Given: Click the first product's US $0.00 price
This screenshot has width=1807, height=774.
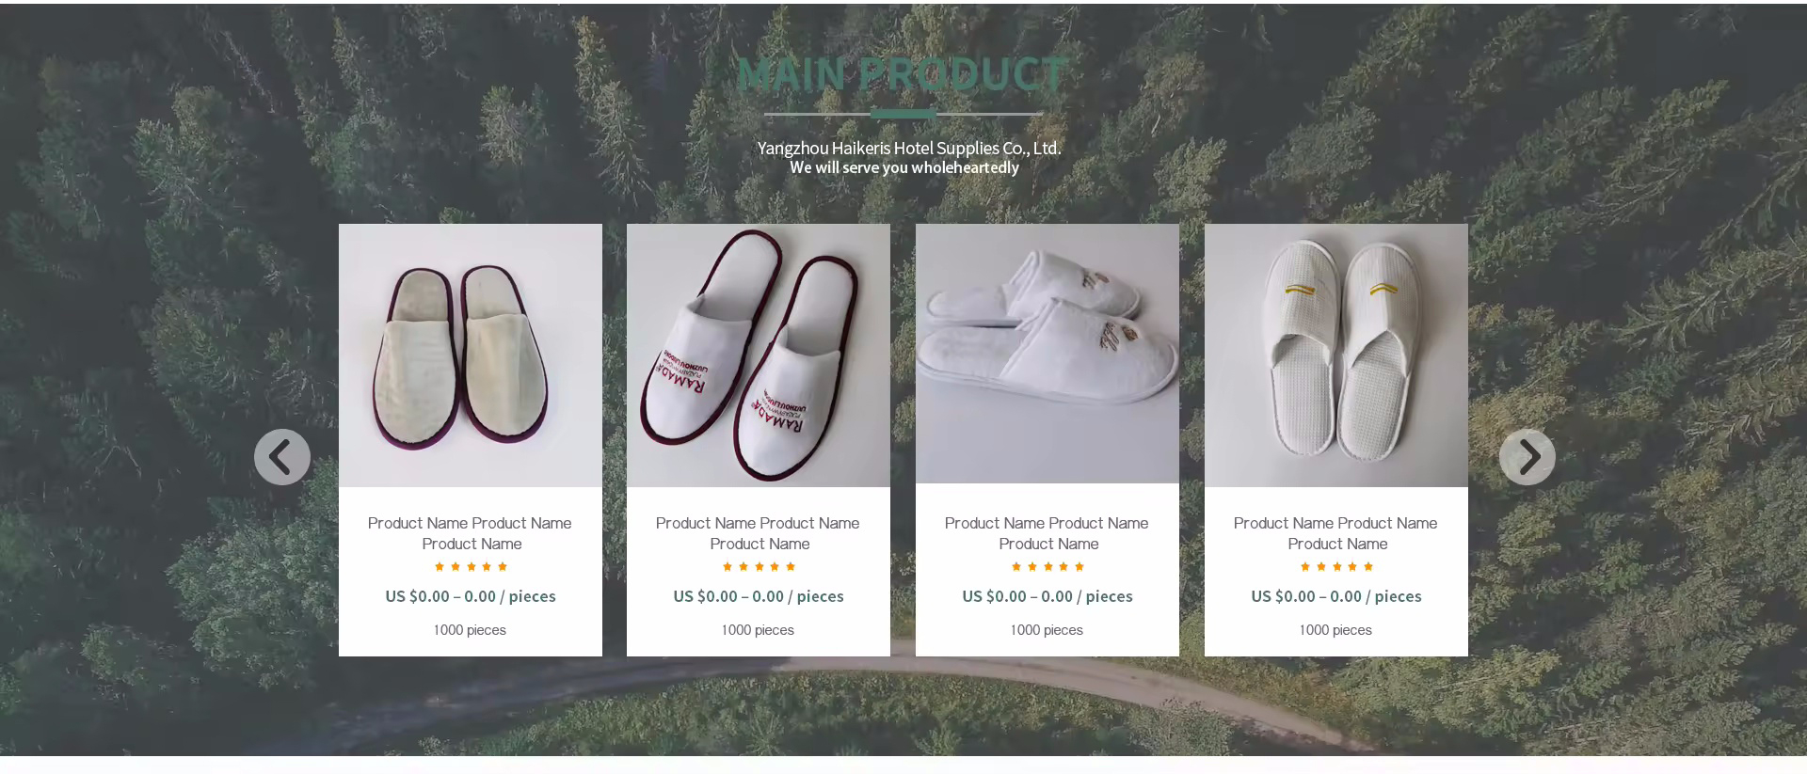Looking at the screenshot, I should (x=471, y=596).
